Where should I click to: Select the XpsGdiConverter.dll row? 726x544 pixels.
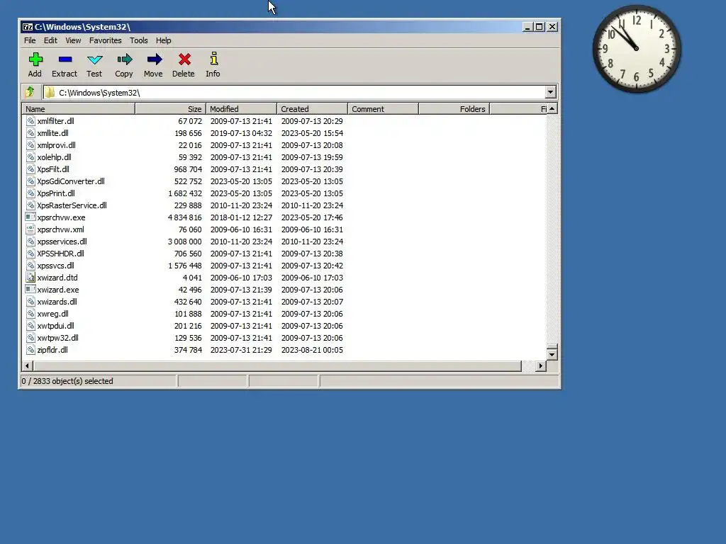(284, 181)
